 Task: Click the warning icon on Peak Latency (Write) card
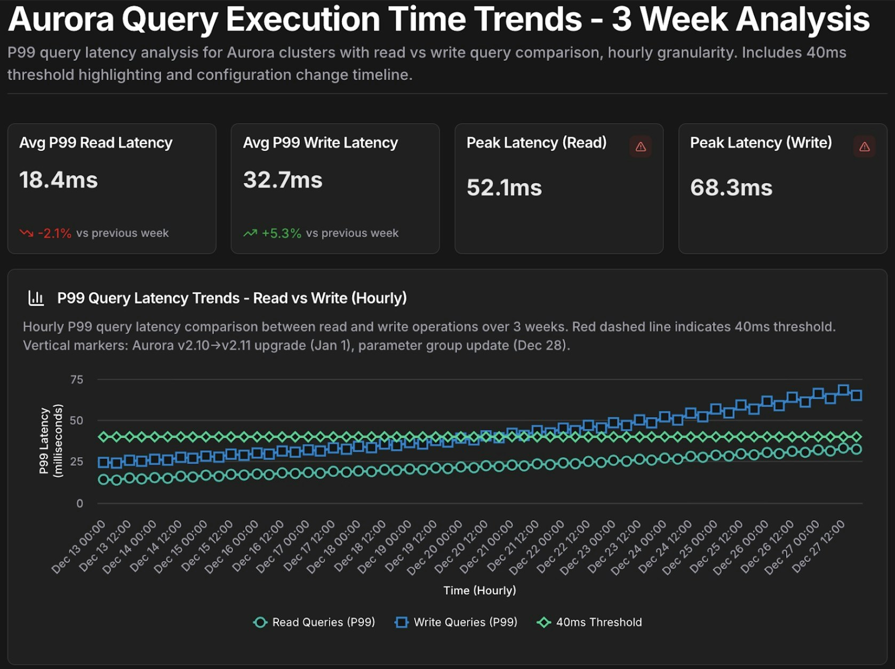865,147
